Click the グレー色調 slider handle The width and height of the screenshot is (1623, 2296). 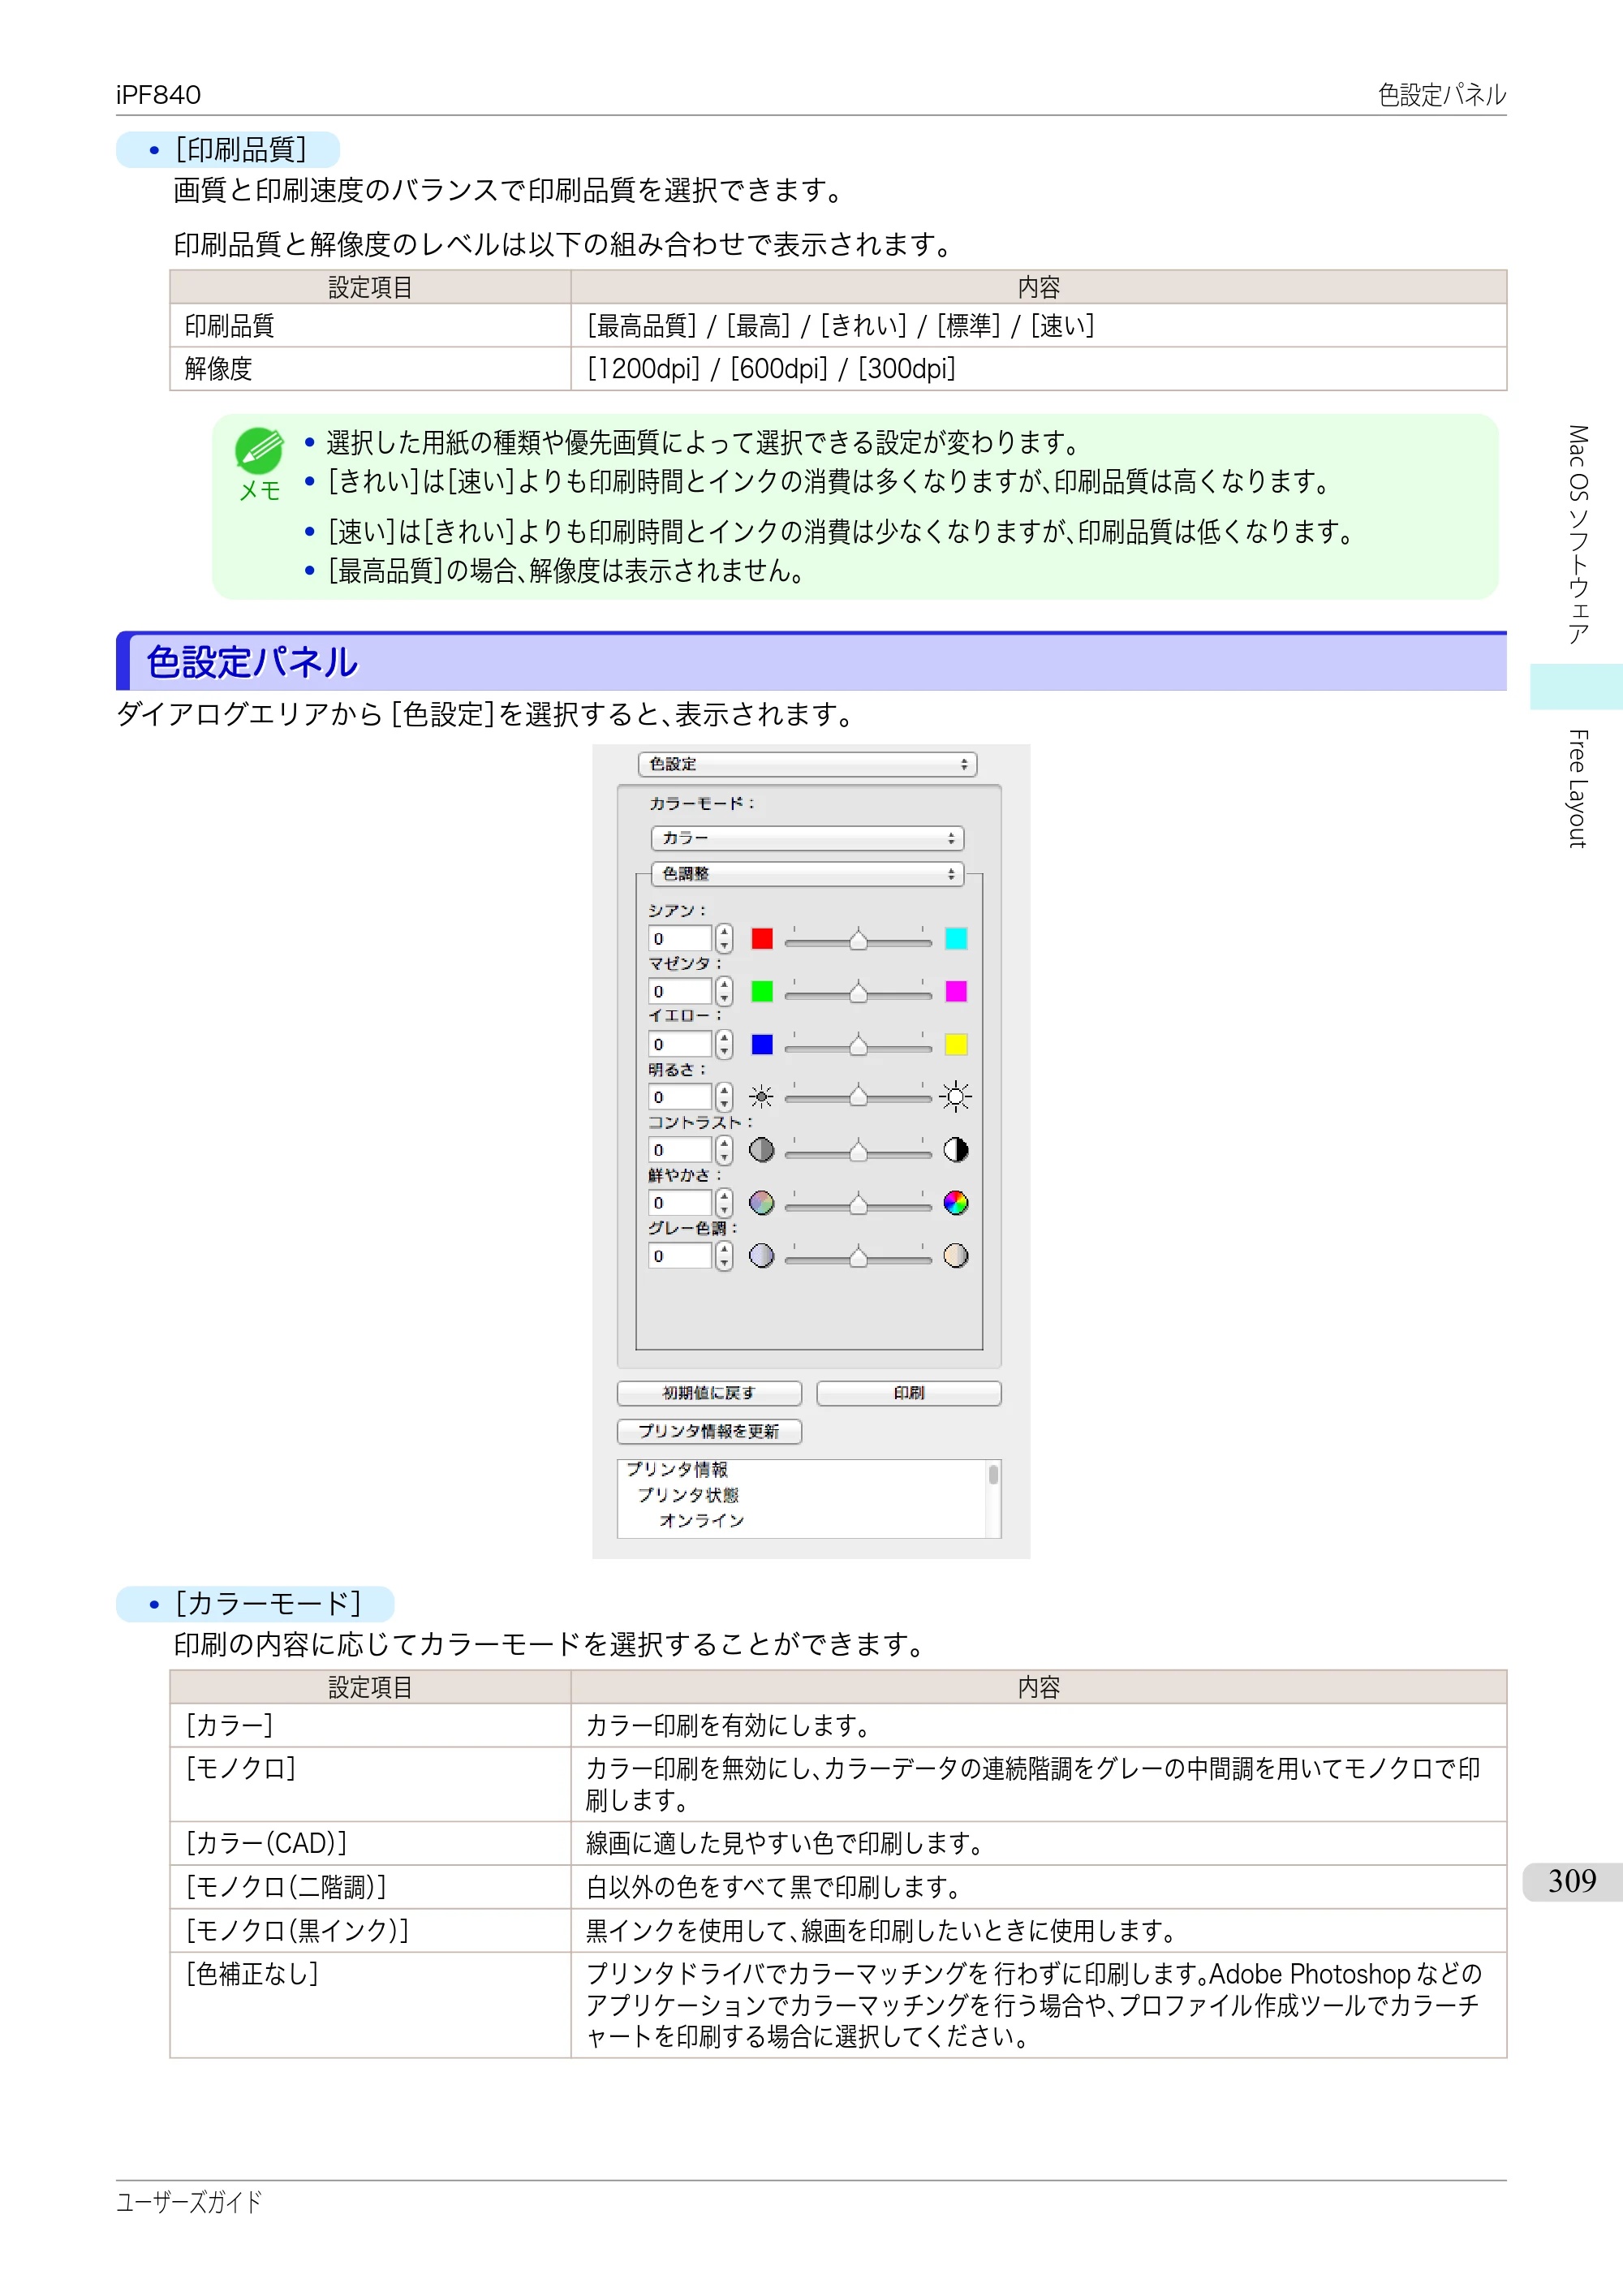tap(858, 1257)
